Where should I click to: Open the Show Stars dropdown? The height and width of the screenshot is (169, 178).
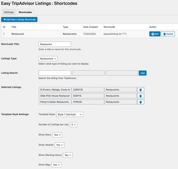point(57,135)
